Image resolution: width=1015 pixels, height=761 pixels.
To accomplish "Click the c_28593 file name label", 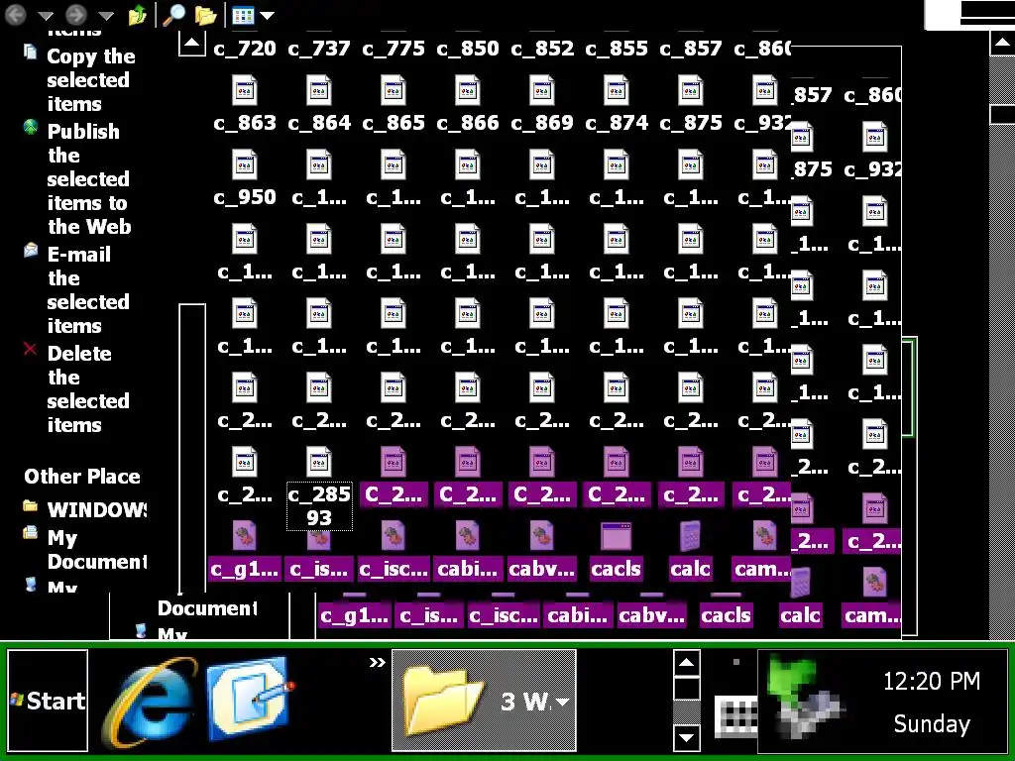I will coord(319,506).
